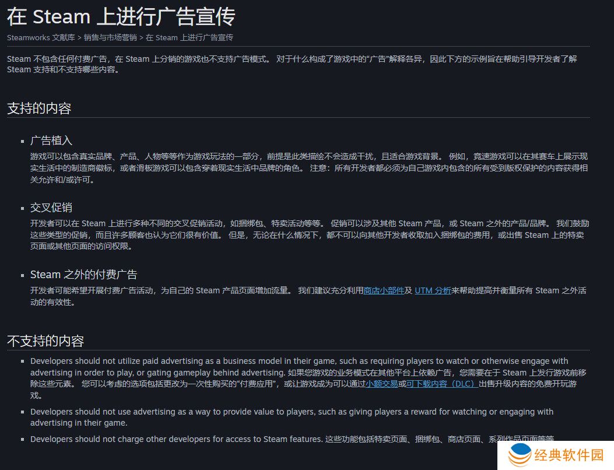Click the bullet marker beside 交叉促销
614x470 pixels.
coord(22,208)
